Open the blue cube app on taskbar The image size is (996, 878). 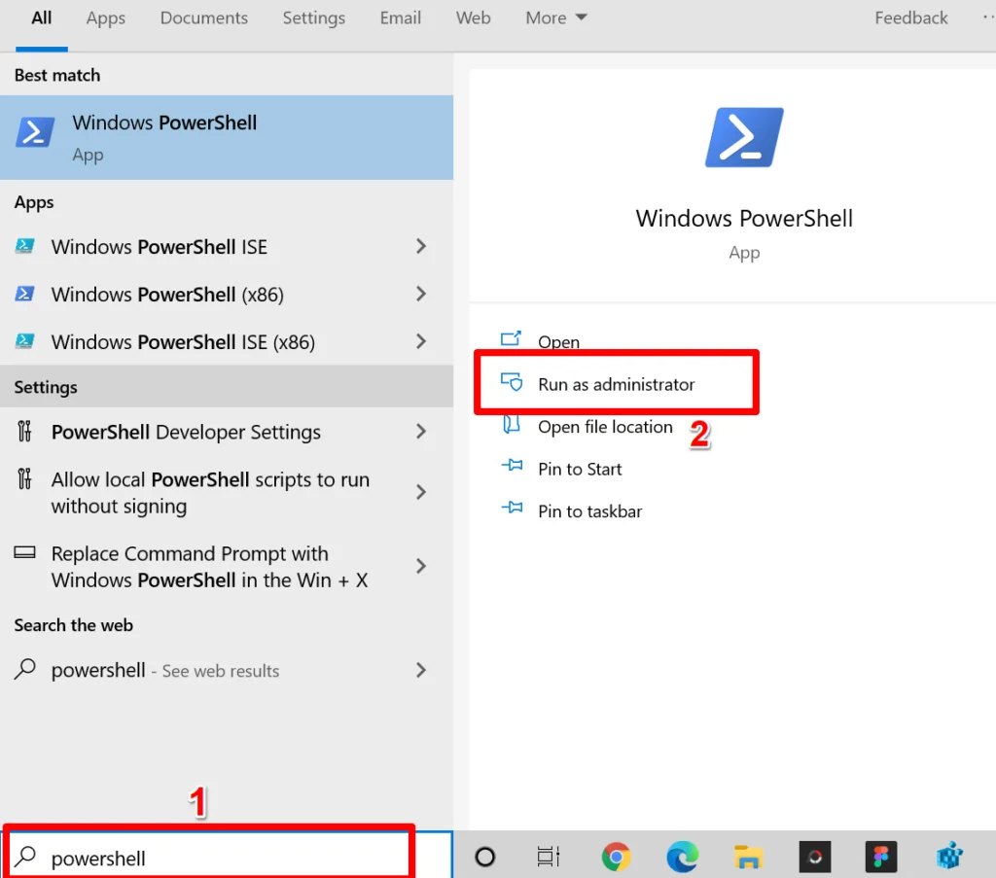pyautogui.click(x=949, y=857)
